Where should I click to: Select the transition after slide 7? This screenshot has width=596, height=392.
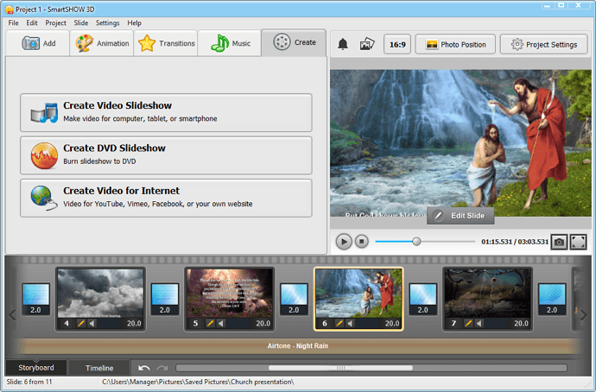point(552,299)
